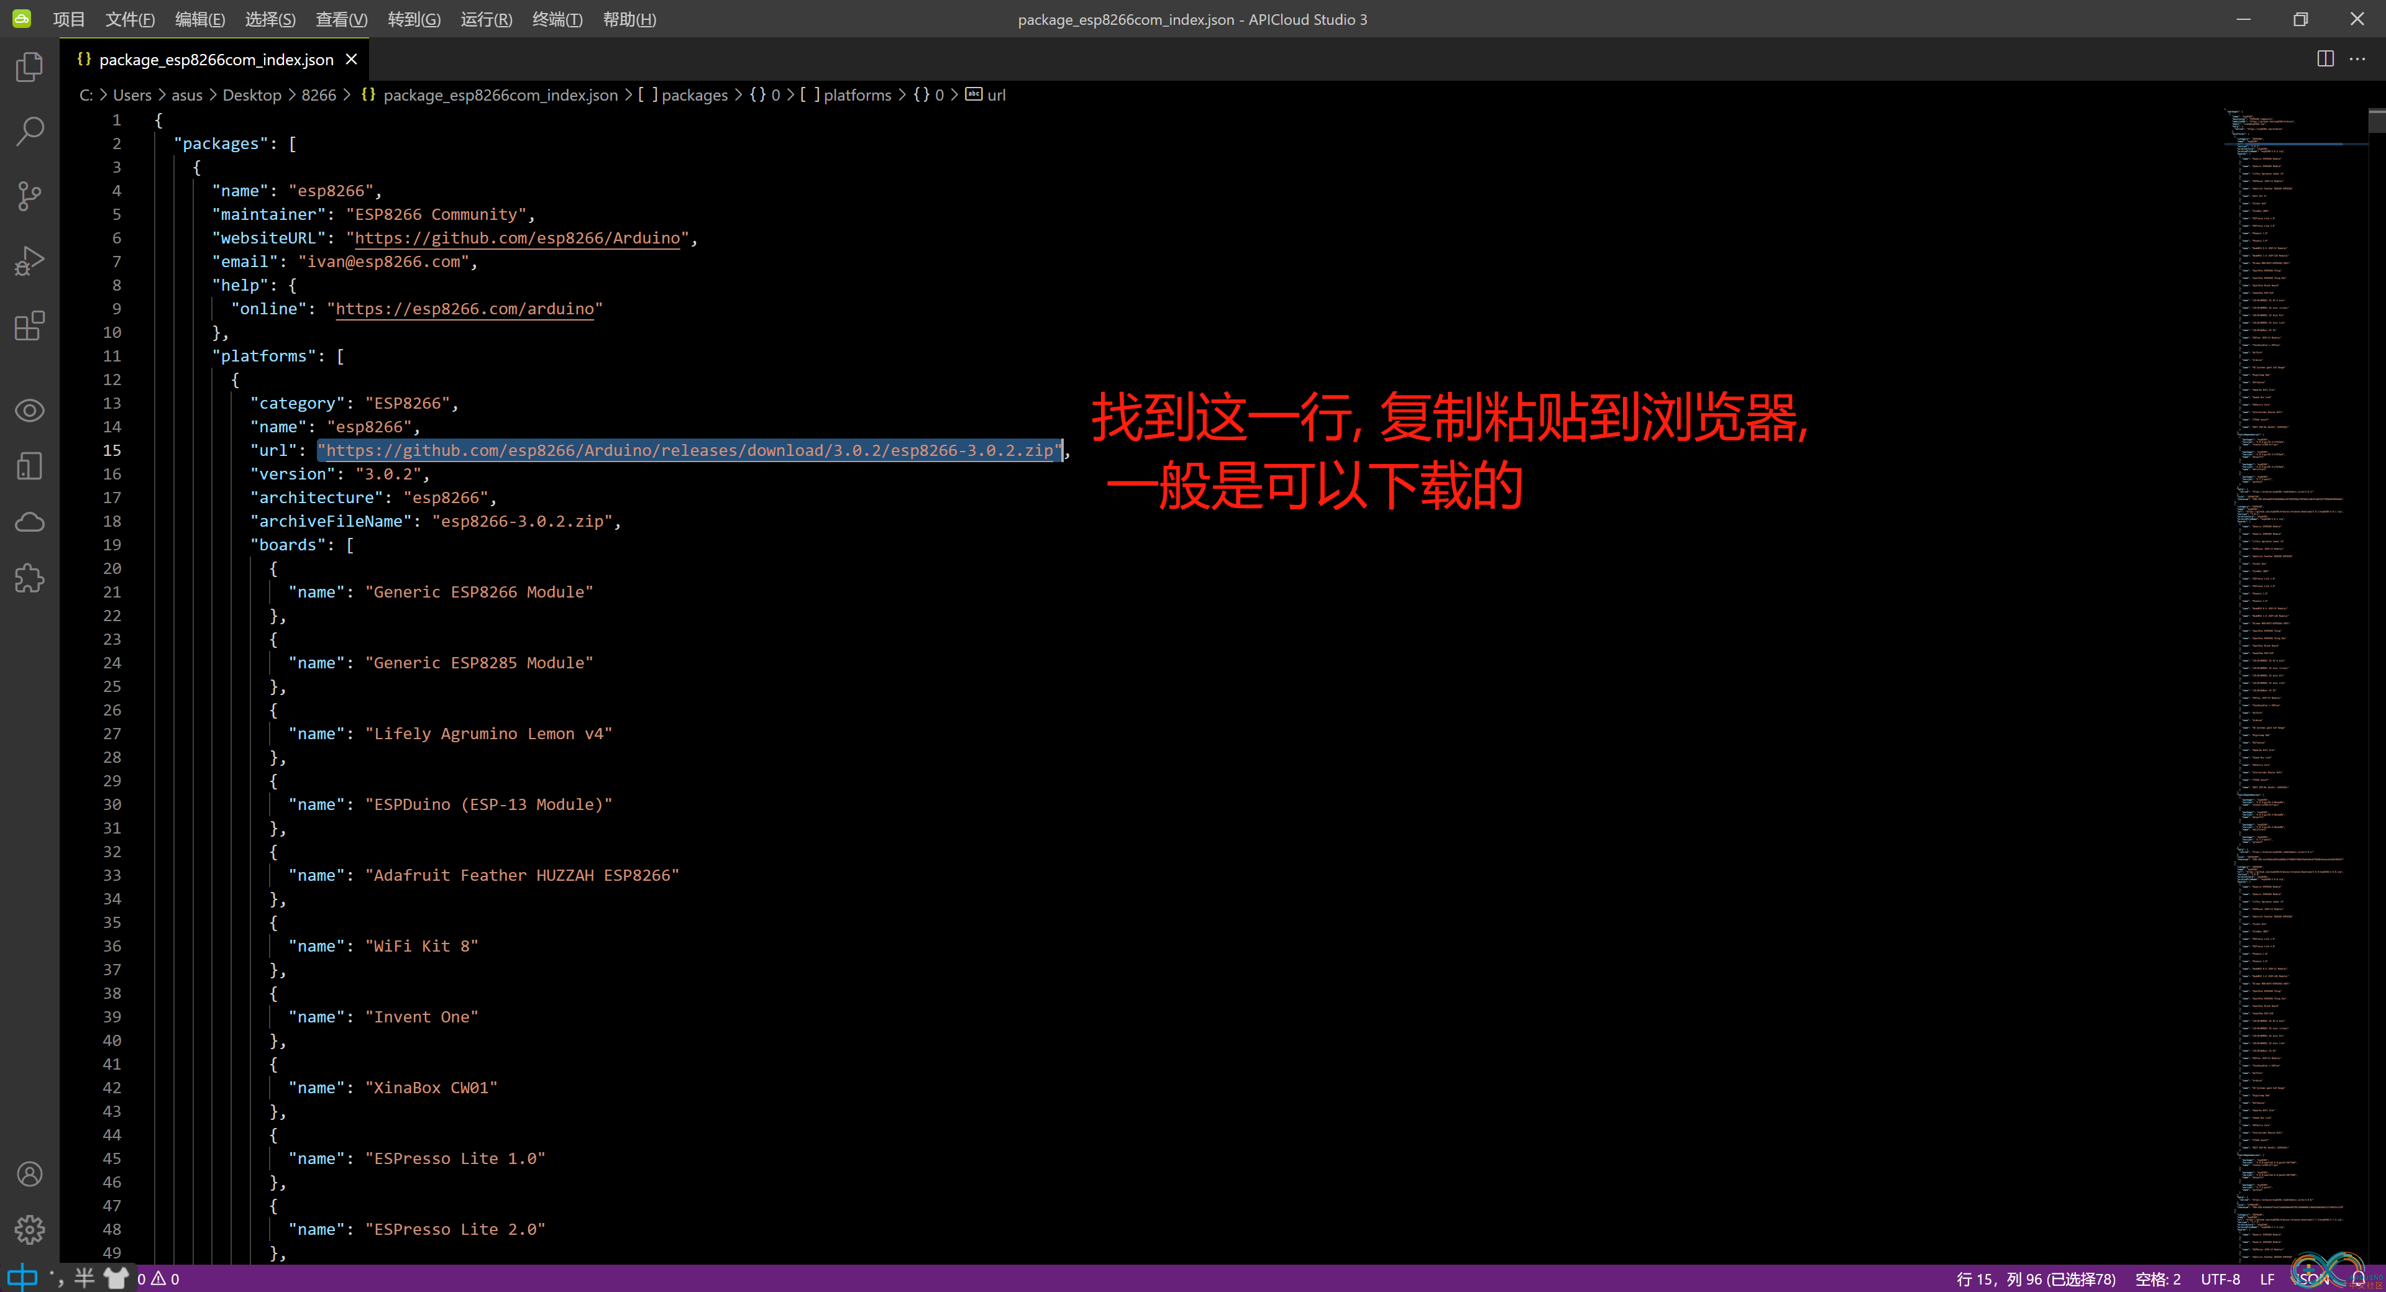Expand Users breadcrumb segment
Image resolution: width=2386 pixels, height=1292 pixels.
(x=132, y=94)
